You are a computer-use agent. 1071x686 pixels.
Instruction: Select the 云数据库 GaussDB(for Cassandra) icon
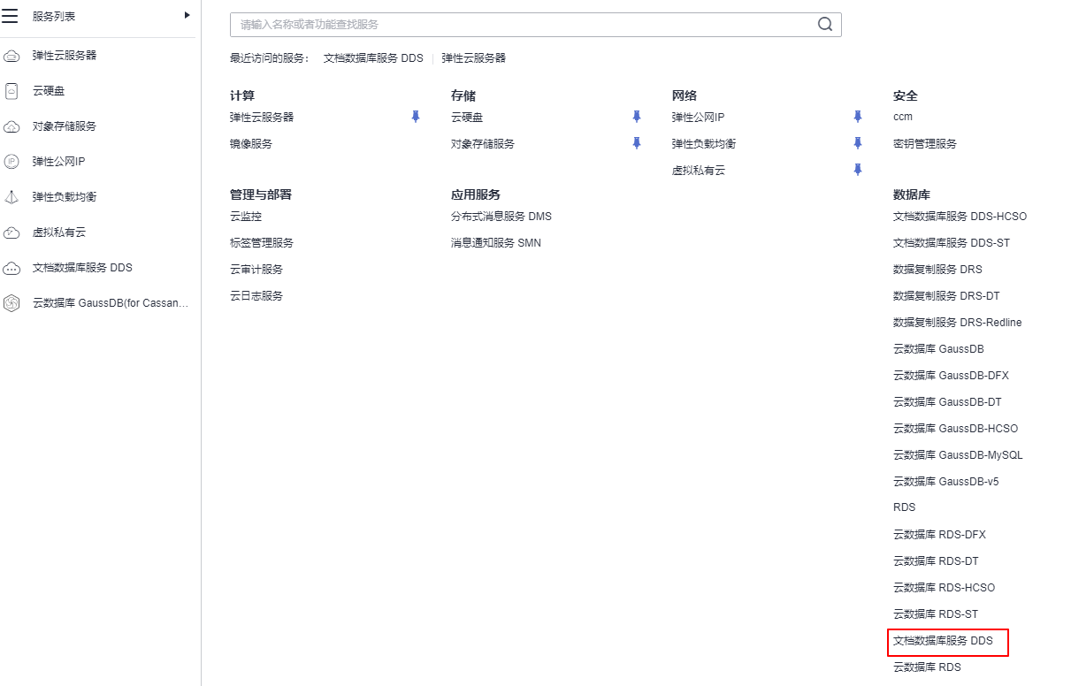[11, 302]
